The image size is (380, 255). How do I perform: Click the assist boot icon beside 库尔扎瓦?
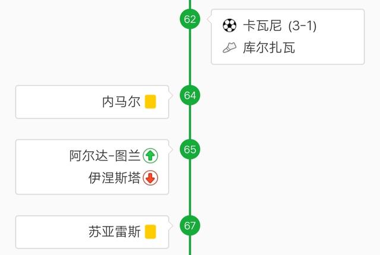[x=229, y=47]
